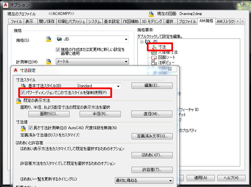Switch to the 基本設定 tab

(112, 22)
